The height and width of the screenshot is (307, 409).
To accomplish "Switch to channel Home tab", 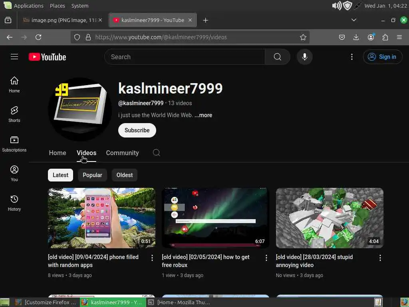I will click(x=58, y=153).
